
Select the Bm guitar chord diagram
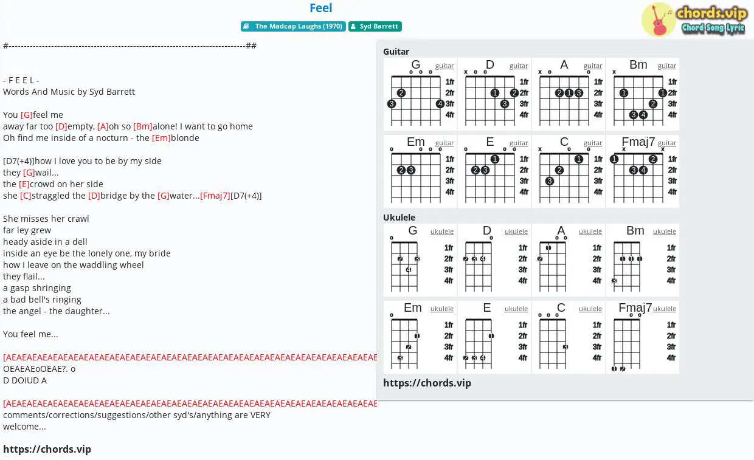click(643, 94)
